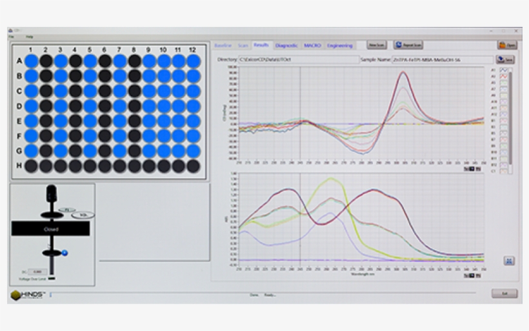This screenshot has height=331, width=529.
Task: Click the graph palette tool under absorbance plot
Action: coord(472,276)
